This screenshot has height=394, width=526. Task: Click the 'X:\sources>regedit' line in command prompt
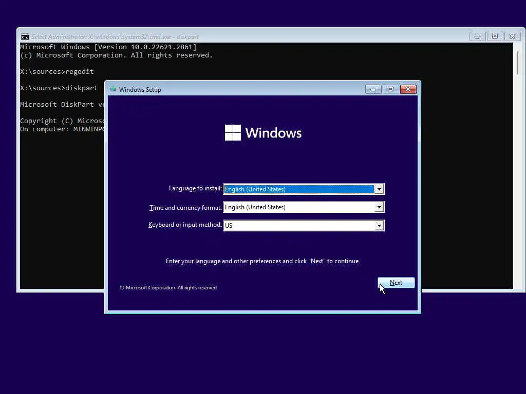57,72
